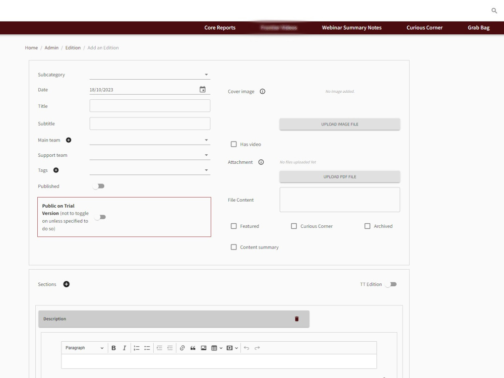Click Upload Image File button
Viewport: 504px width, 378px height.
340,124
